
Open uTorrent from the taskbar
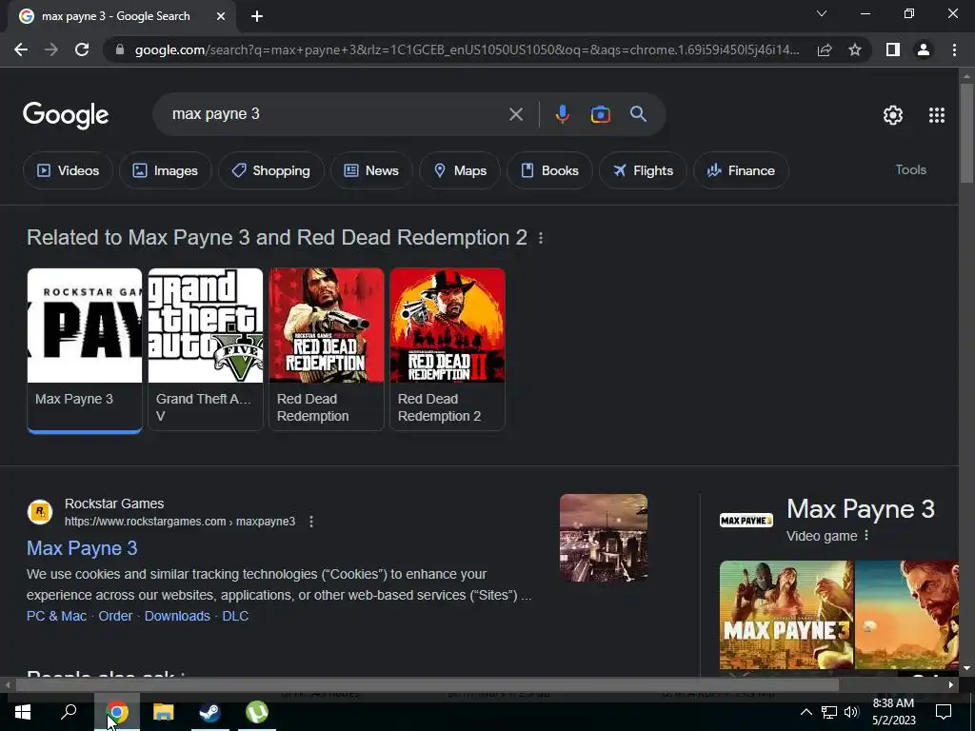[257, 712]
